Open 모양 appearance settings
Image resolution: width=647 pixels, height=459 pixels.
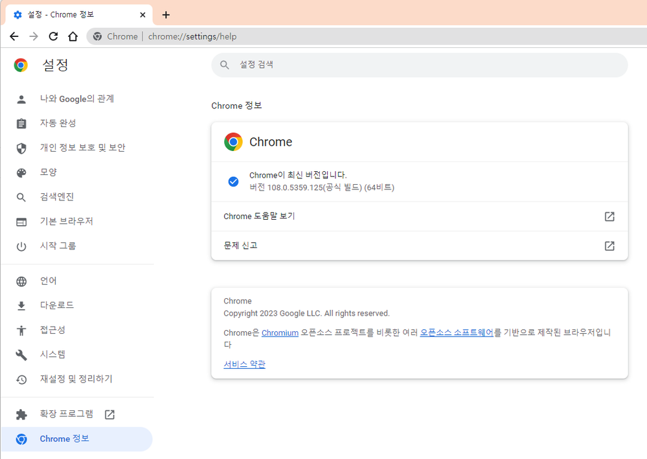tap(77, 172)
